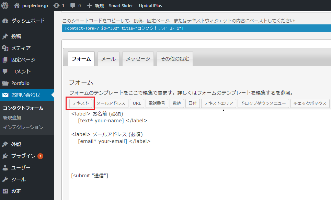This screenshot has width=331, height=200.
Task: Insert a ドロップダウンメニュー tag
Action: click(x=263, y=103)
